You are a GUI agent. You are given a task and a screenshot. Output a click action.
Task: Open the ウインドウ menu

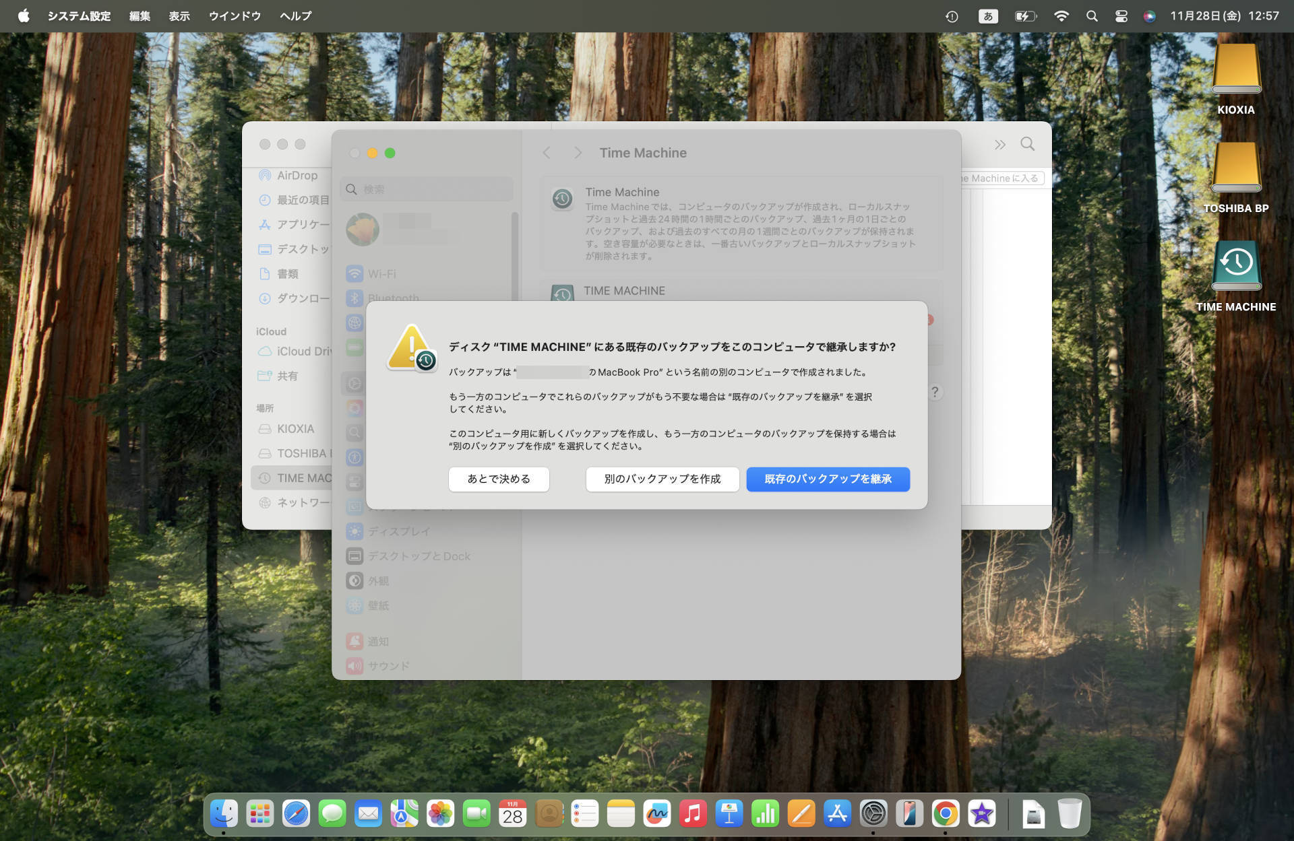(234, 15)
